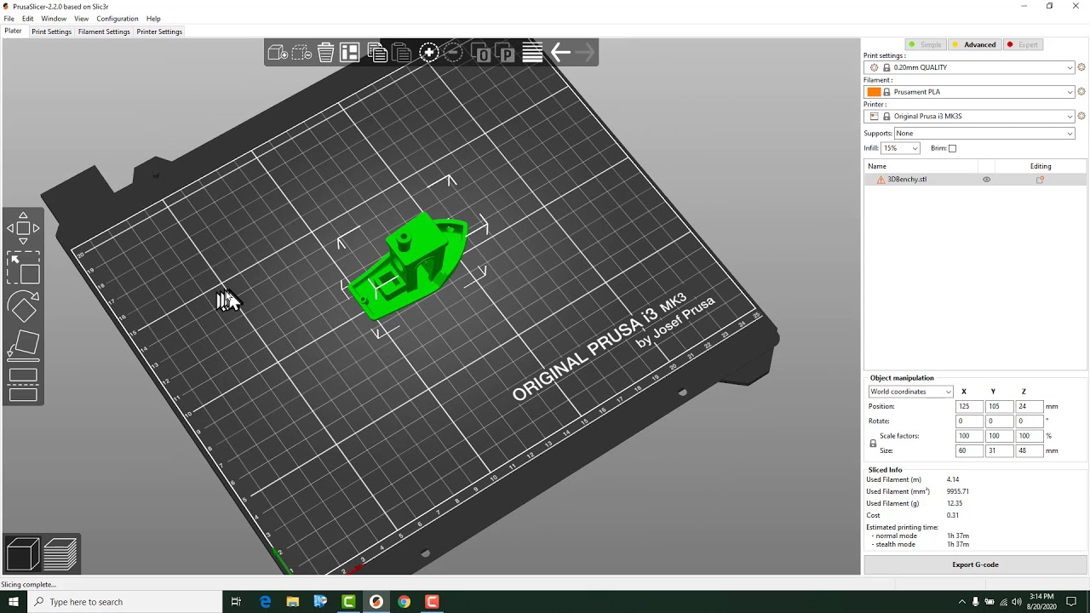
Task: Click the Arrange objects icon
Action: tap(350, 53)
